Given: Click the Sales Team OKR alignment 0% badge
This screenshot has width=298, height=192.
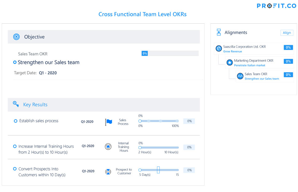Looking at the screenshot, I should [x=288, y=75].
